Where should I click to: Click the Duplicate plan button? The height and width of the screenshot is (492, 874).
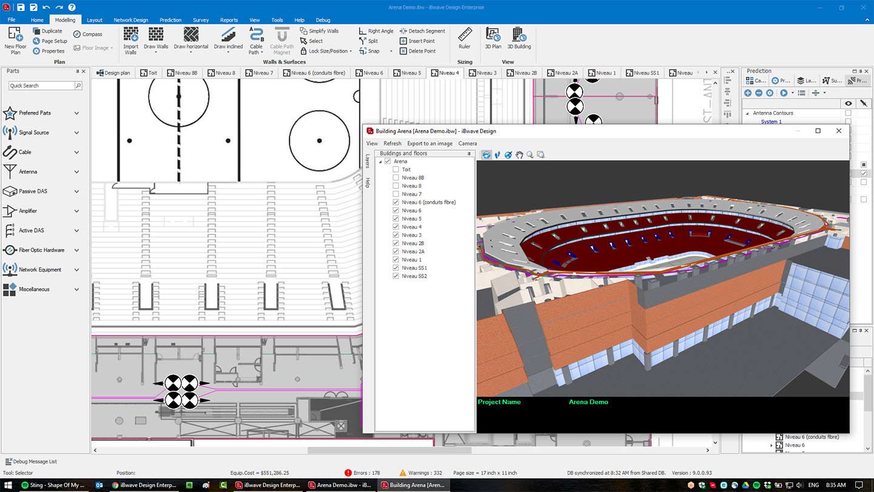[x=47, y=31]
